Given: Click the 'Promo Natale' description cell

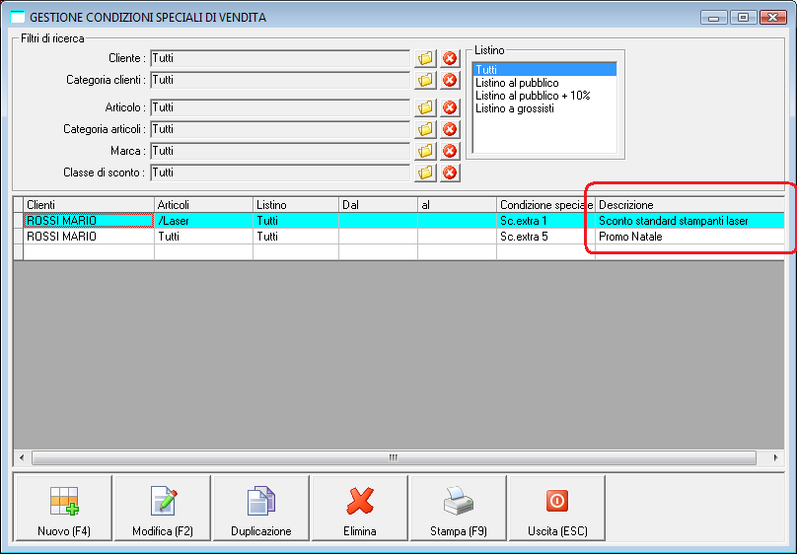Looking at the screenshot, I should click(689, 237).
